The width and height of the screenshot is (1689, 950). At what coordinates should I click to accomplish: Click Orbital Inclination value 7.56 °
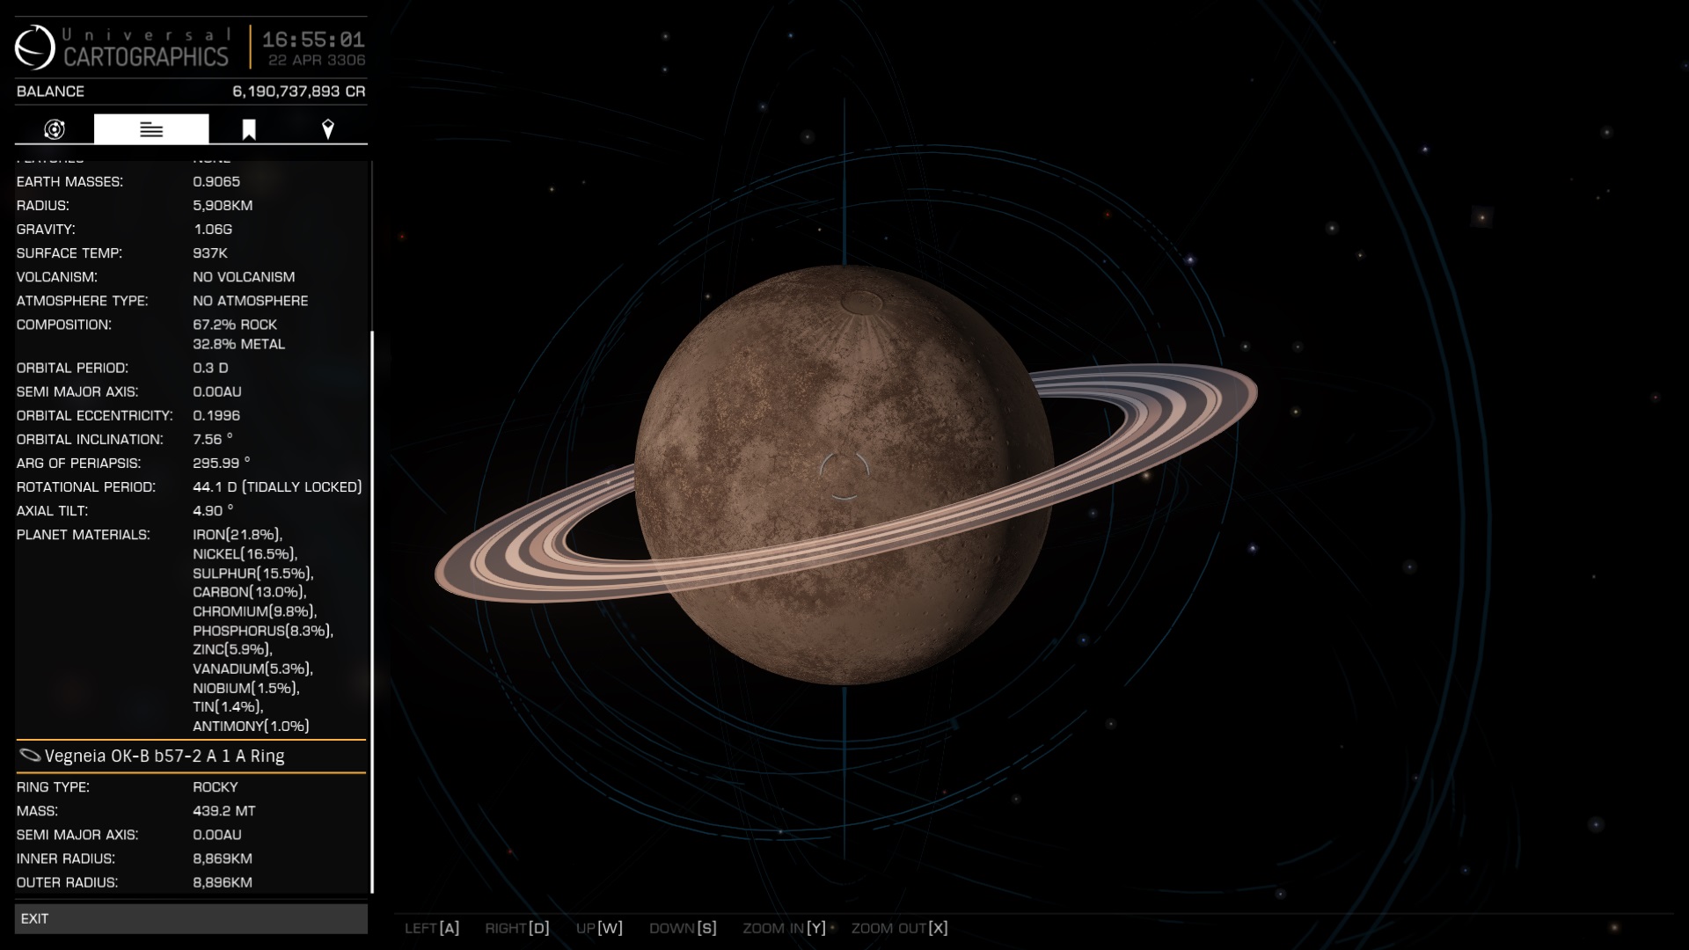(213, 439)
